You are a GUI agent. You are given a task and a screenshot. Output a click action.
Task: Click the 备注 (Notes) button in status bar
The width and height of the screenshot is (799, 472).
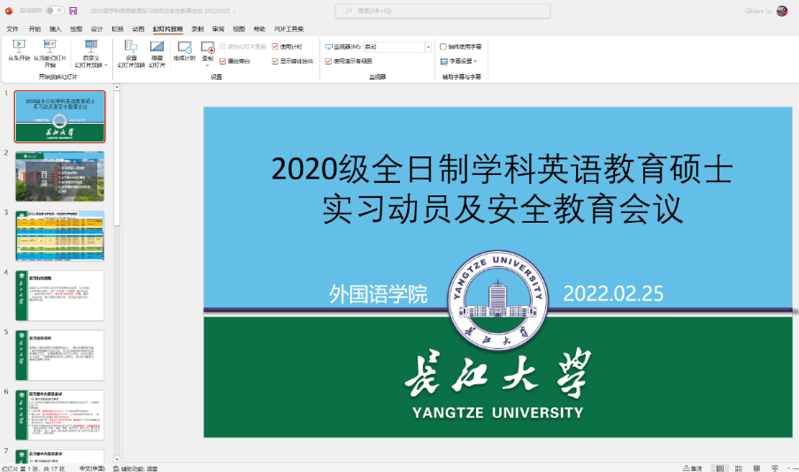coord(692,468)
